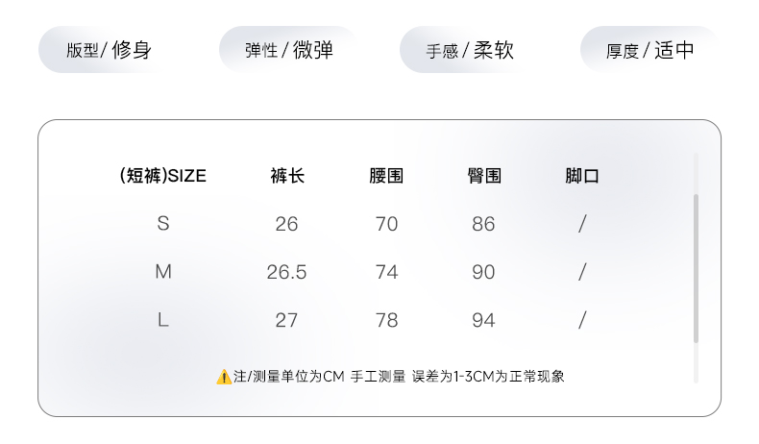Select the 脚口 column header

[582, 176]
